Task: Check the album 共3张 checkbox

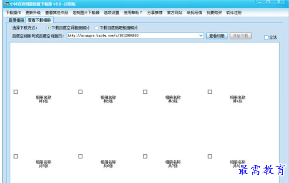Action: 145,92
